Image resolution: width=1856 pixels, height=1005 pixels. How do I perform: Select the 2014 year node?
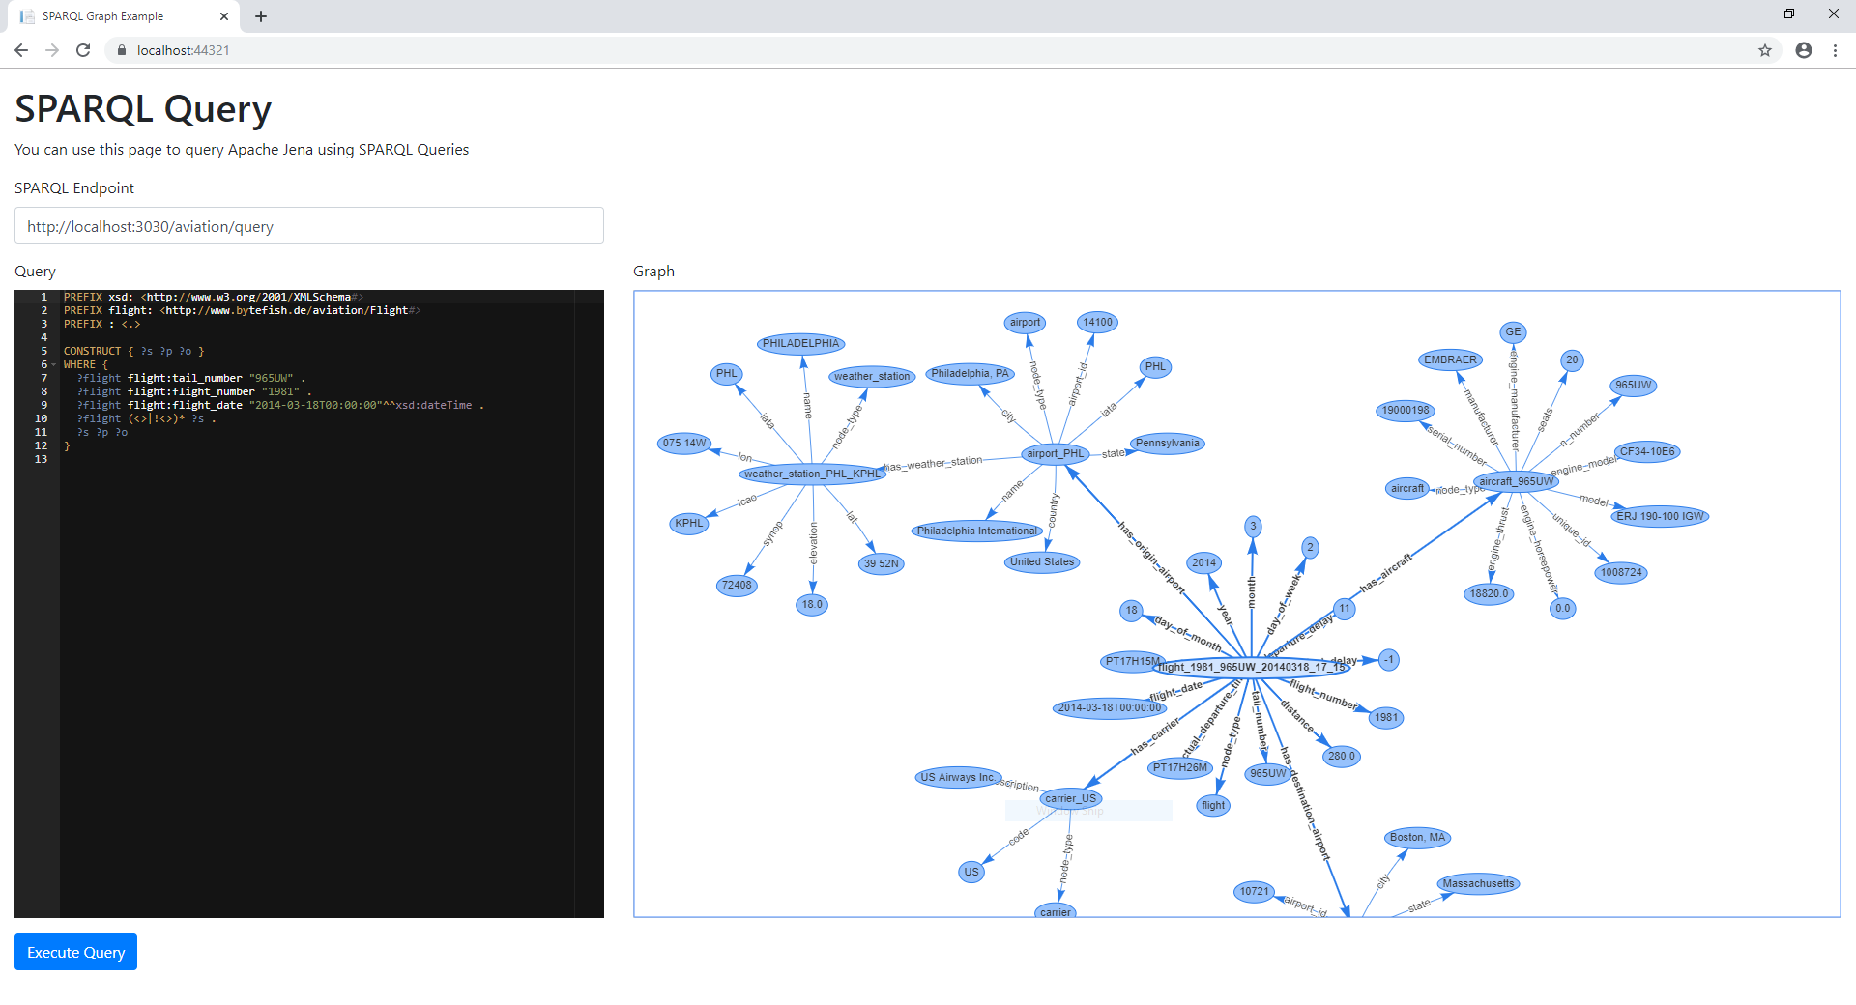coord(1203,562)
